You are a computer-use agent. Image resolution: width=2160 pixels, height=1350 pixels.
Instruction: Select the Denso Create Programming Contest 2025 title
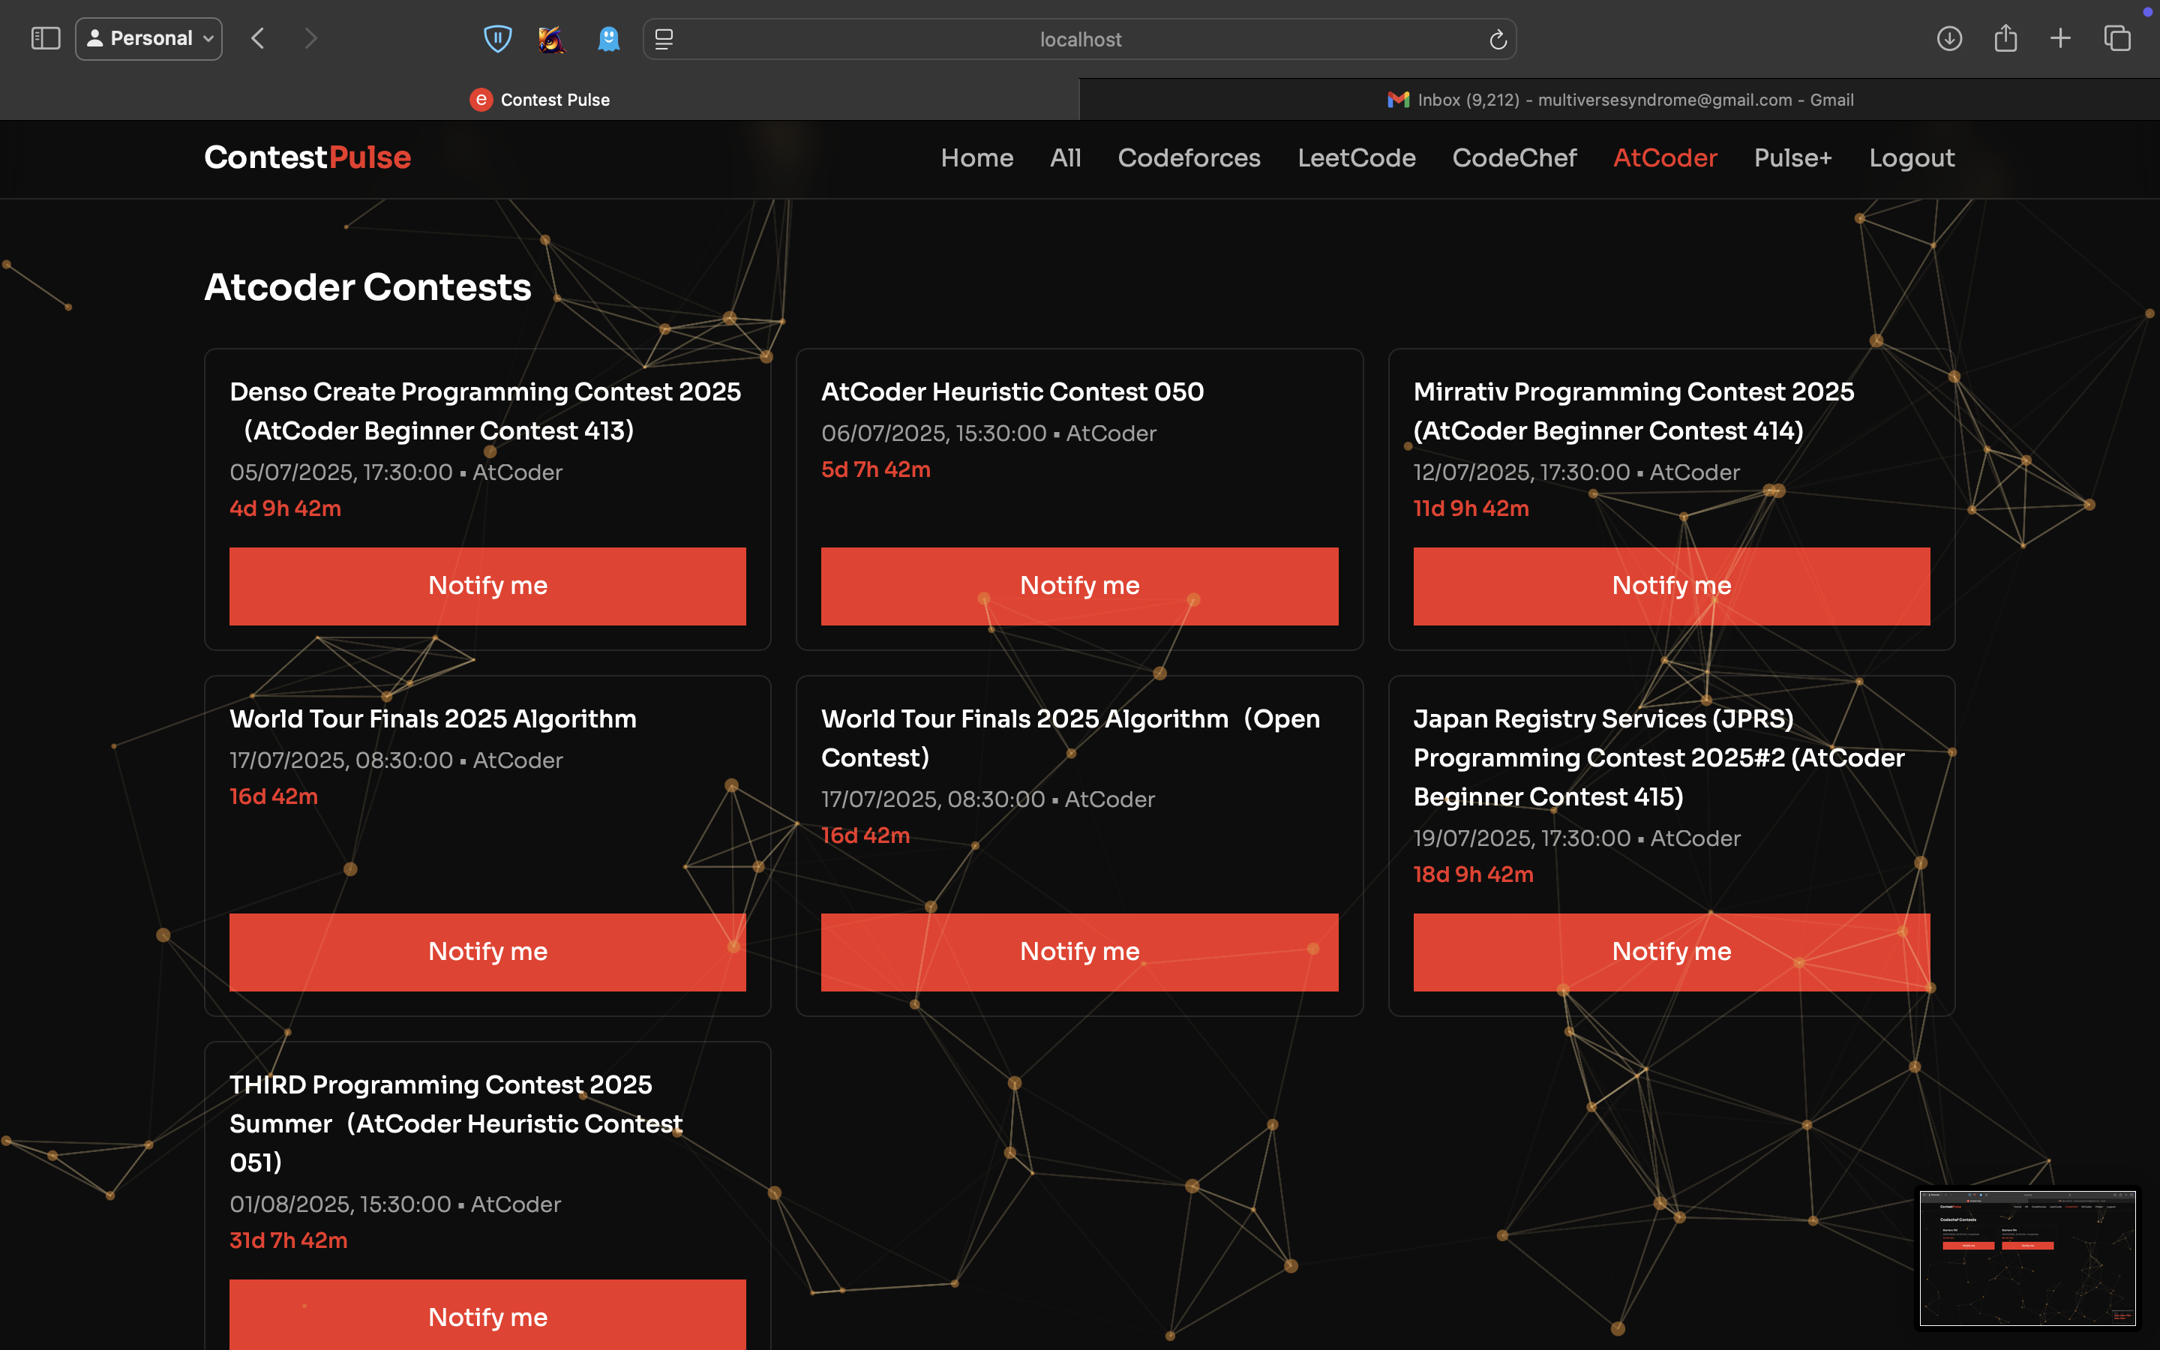(x=485, y=411)
